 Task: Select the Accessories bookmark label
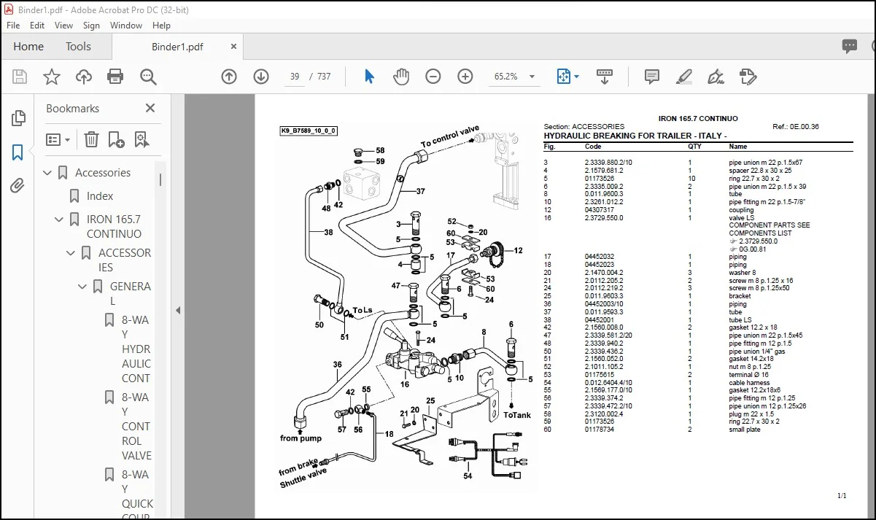click(103, 173)
